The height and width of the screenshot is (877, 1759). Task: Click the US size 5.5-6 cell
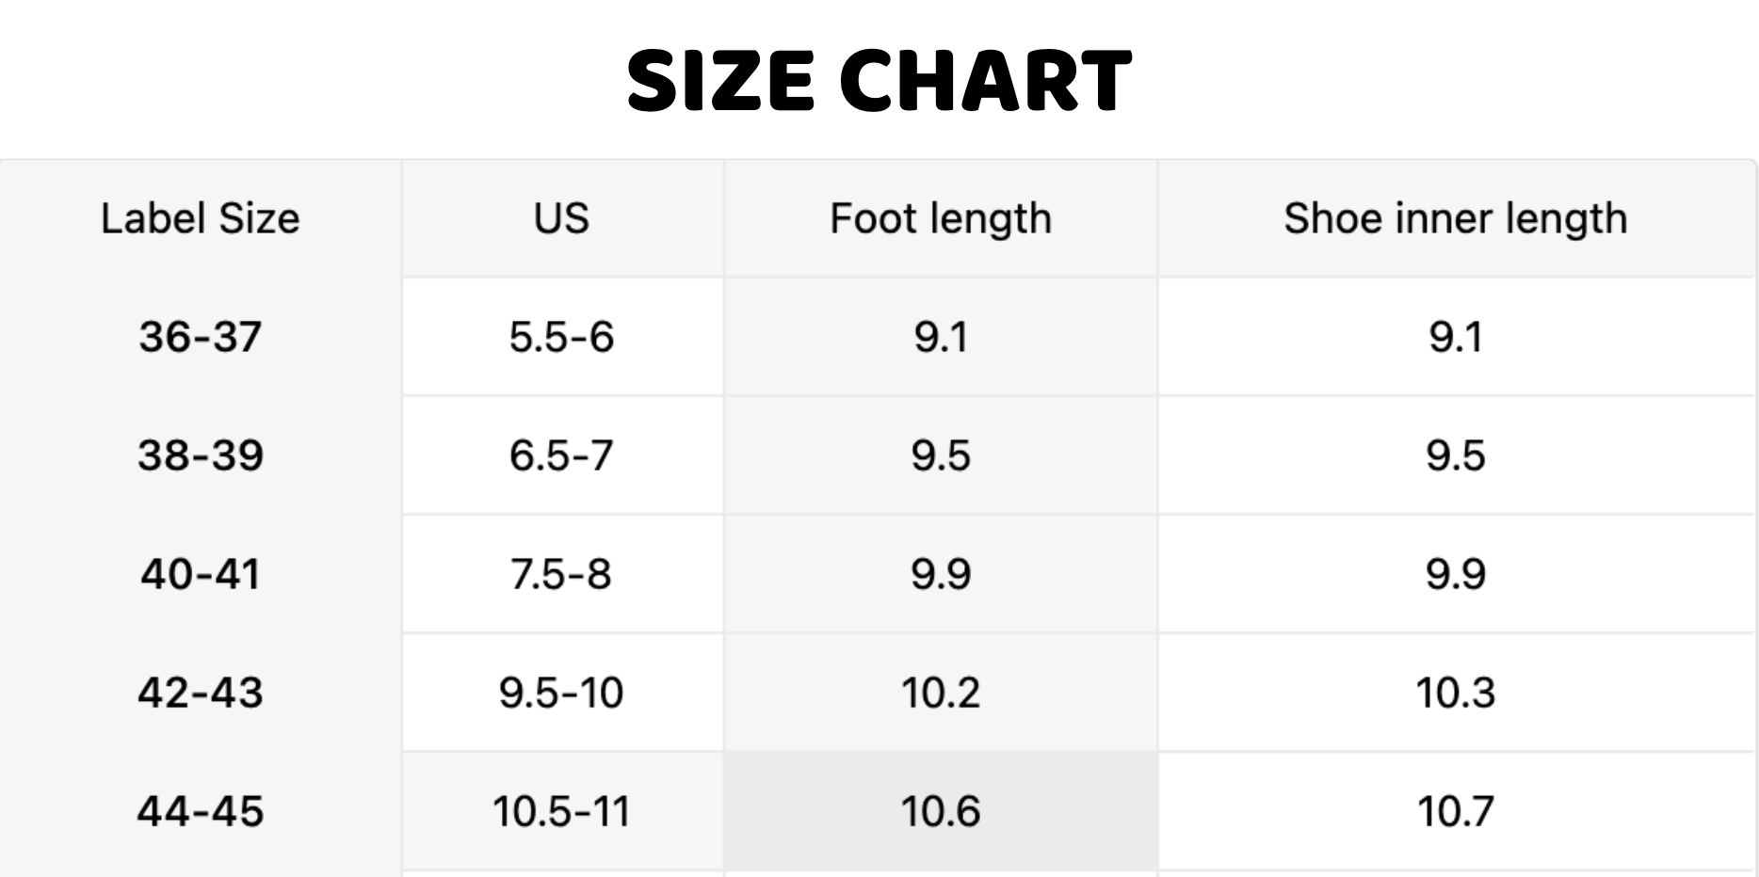click(561, 337)
